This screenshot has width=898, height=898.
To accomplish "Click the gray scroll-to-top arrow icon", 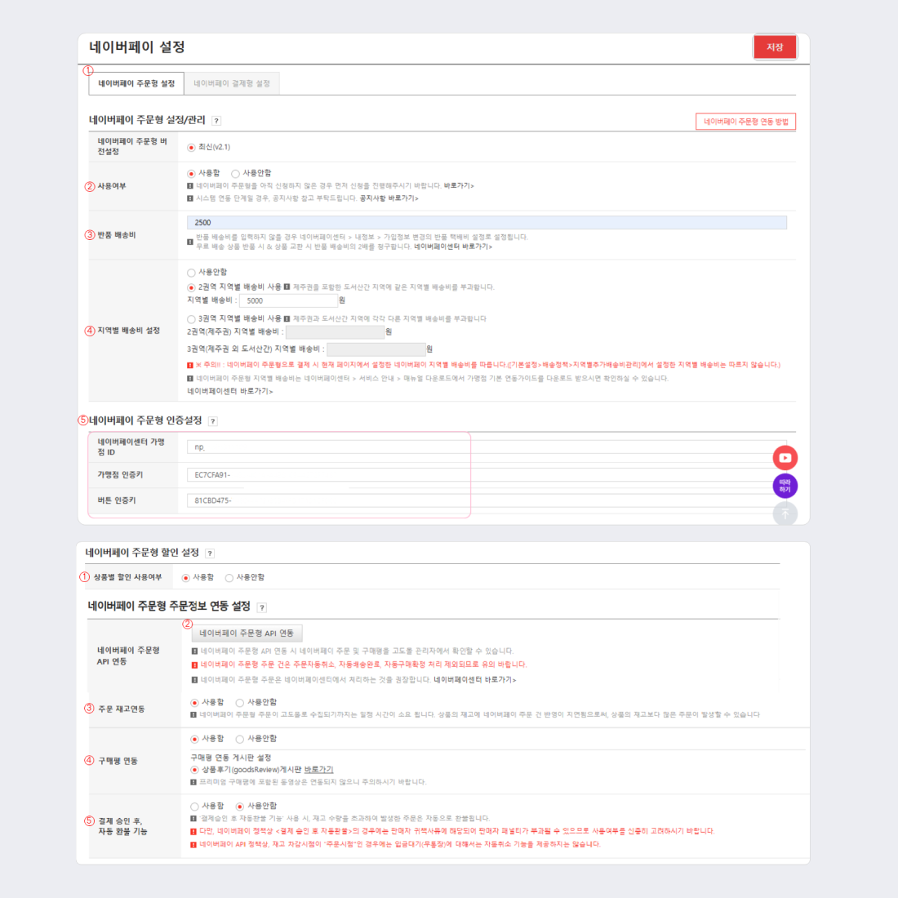I will click(x=785, y=513).
